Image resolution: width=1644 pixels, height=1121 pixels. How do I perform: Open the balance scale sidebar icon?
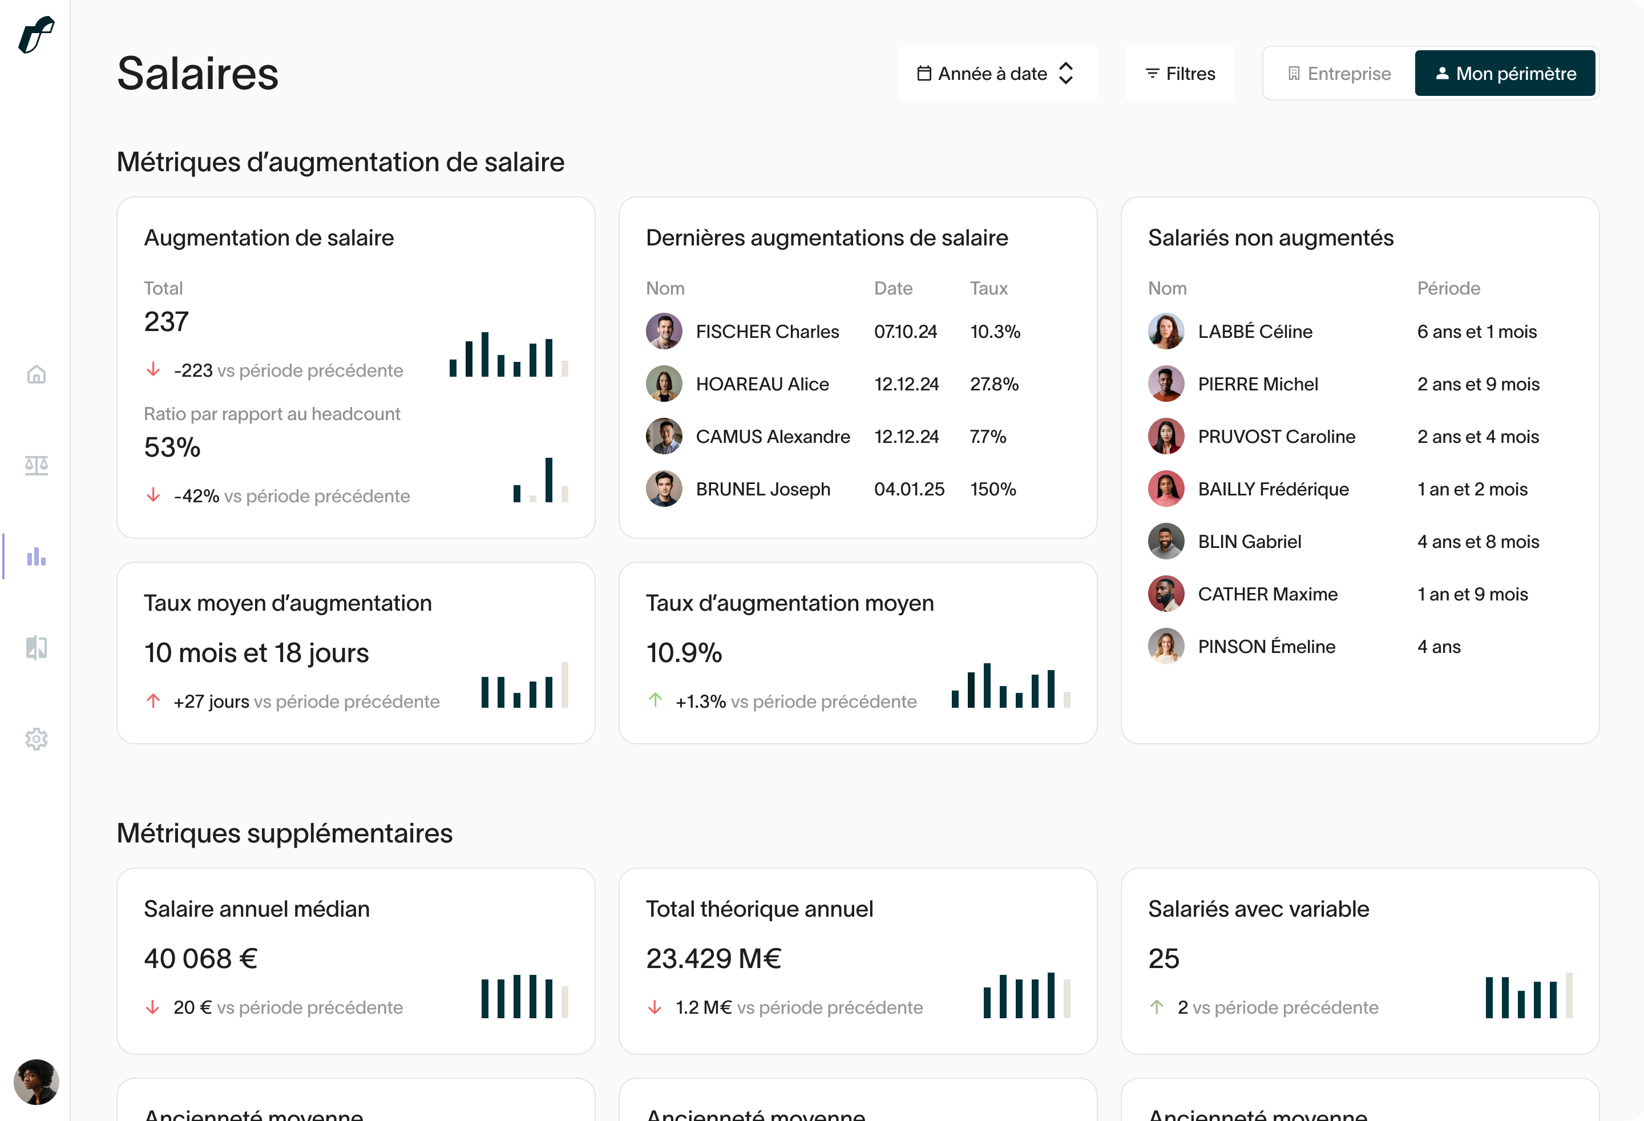[x=36, y=465]
